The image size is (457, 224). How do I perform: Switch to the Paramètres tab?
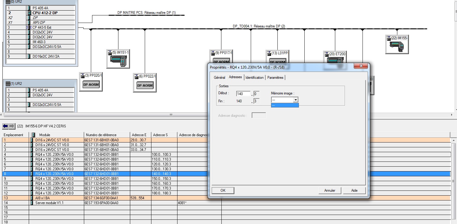(275, 78)
